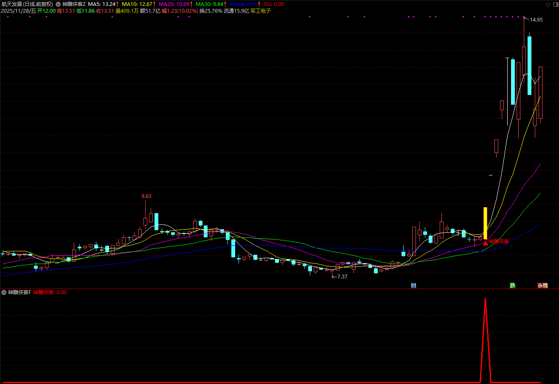This screenshot has height=384, width=559.
Task: Click the red 涨 event marker
Action: click(540, 286)
